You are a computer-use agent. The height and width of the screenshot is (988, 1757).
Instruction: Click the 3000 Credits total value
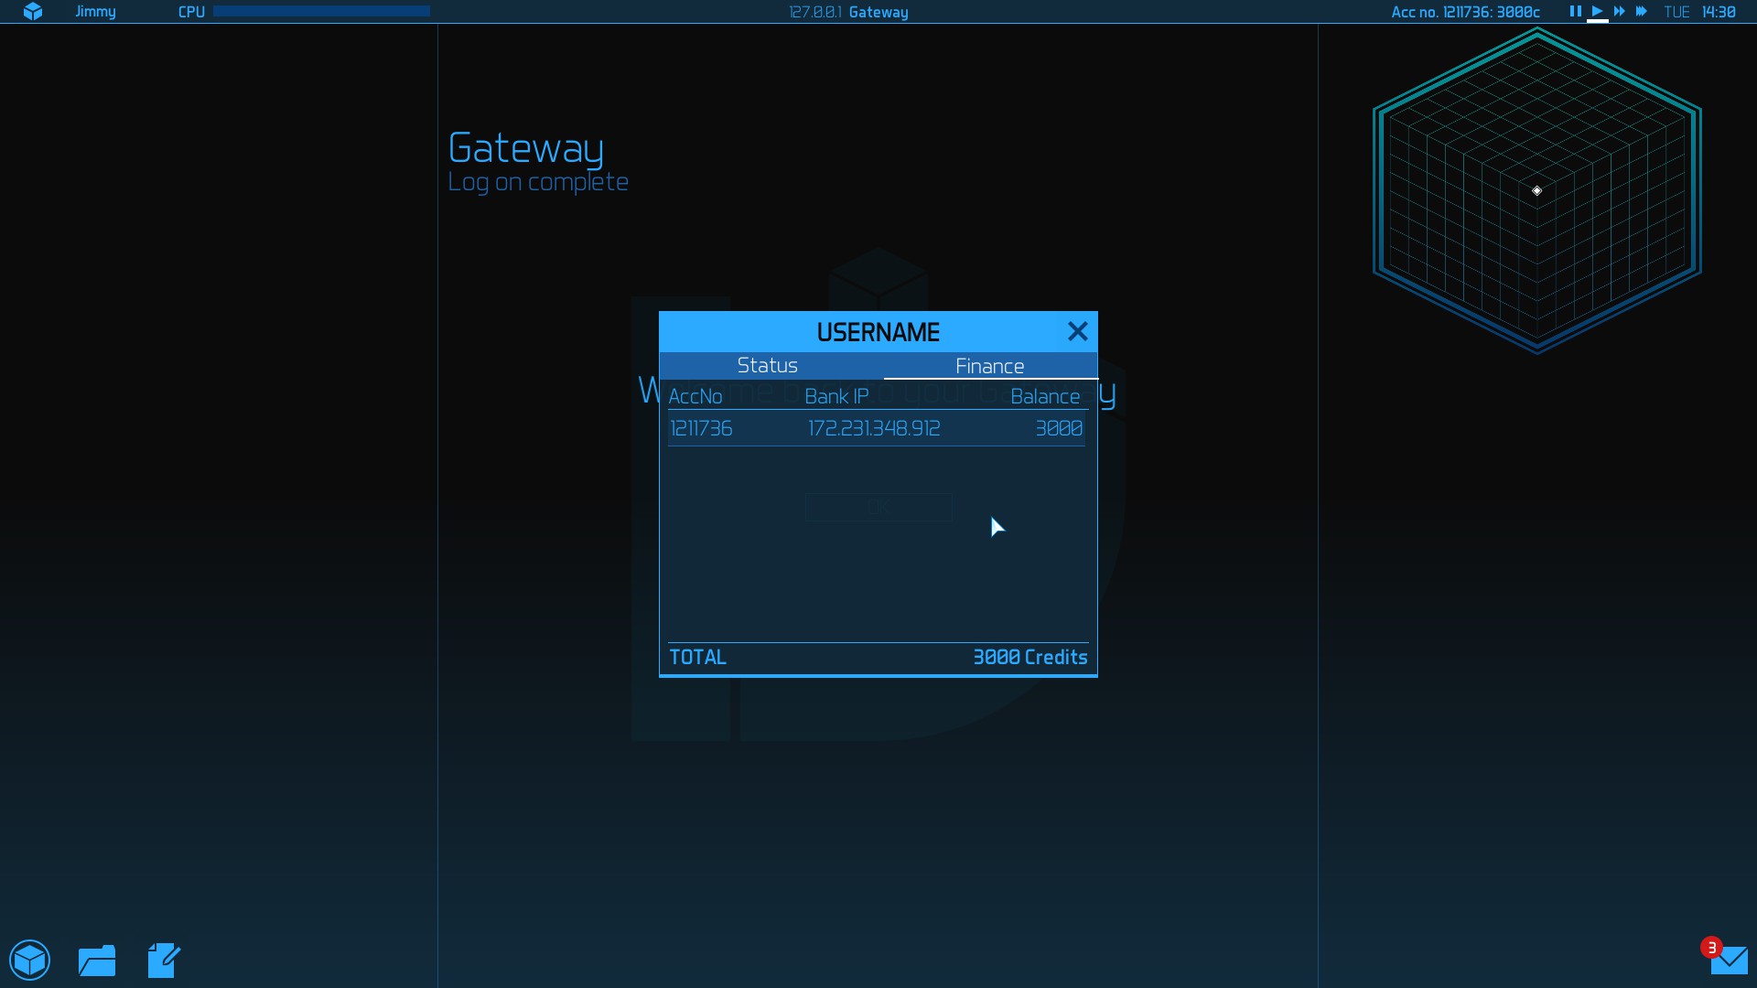1030,657
